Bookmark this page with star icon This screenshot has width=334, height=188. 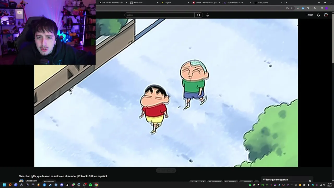point(292,8)
